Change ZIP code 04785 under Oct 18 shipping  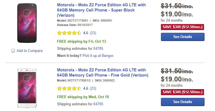coord(98,104)
